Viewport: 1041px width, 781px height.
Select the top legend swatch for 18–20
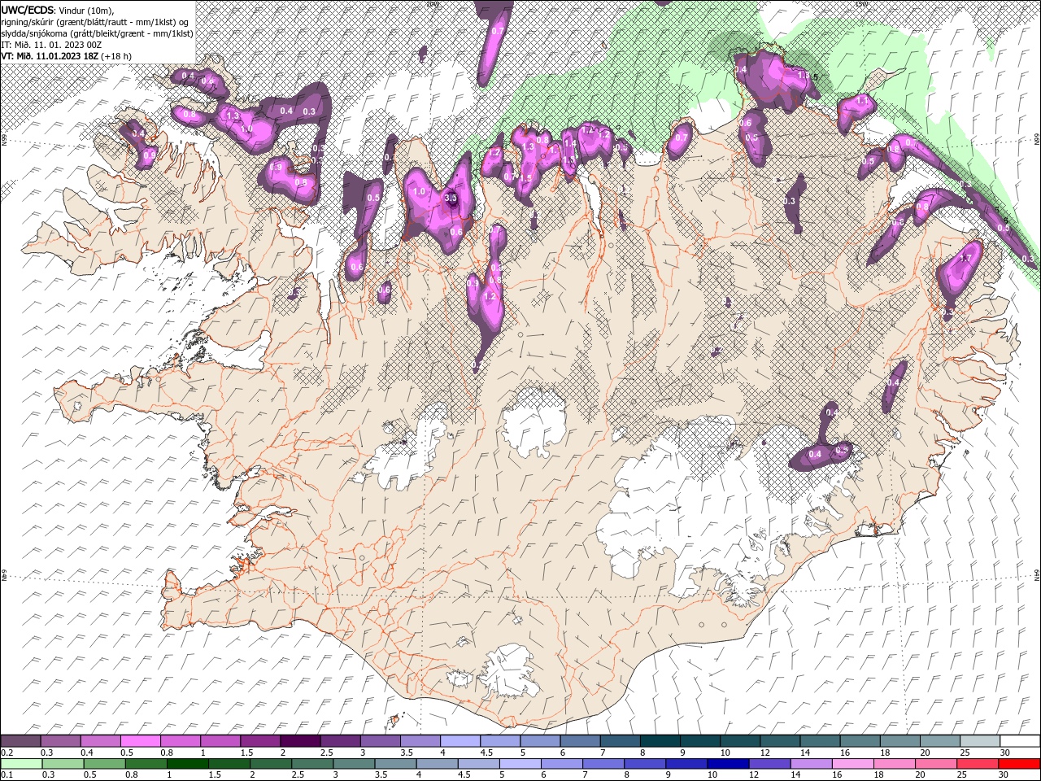(901, 741)
